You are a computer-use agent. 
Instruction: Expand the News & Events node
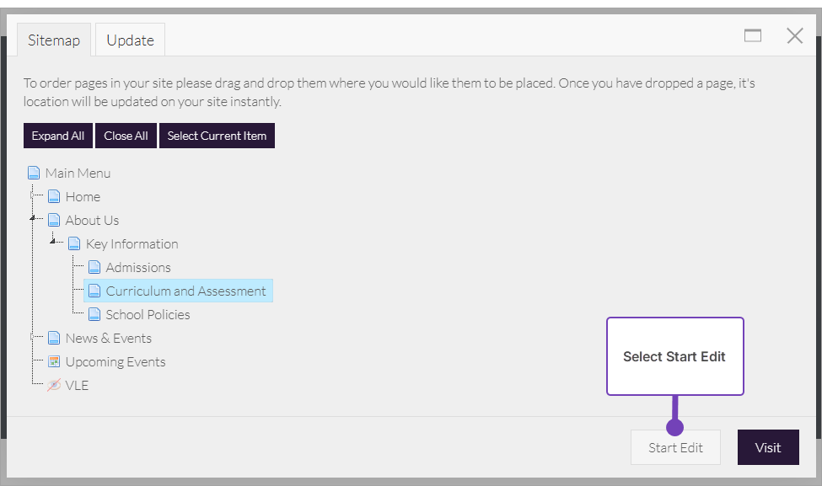[x=33, y=337]
